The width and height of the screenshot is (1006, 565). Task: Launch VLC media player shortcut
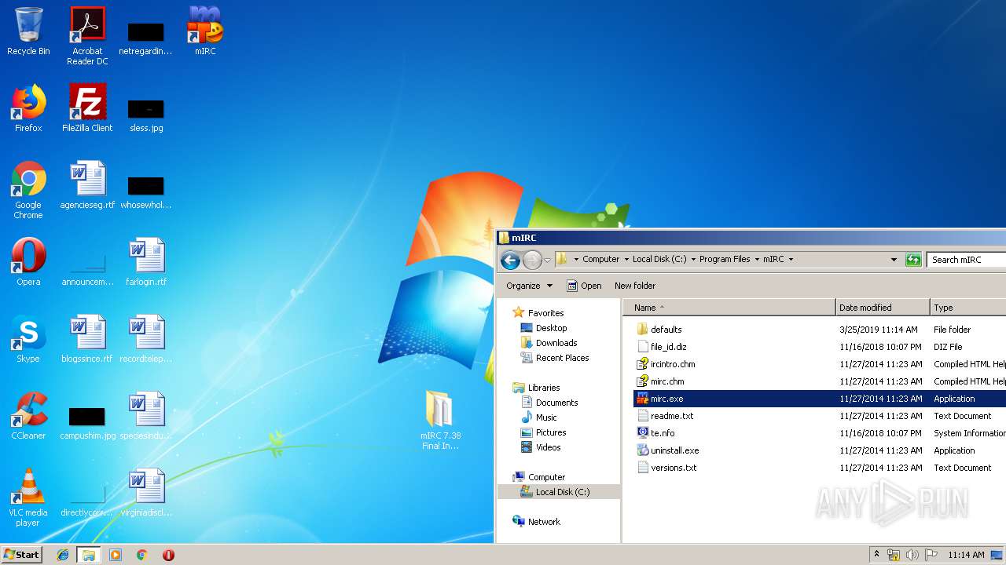point(28,498)
